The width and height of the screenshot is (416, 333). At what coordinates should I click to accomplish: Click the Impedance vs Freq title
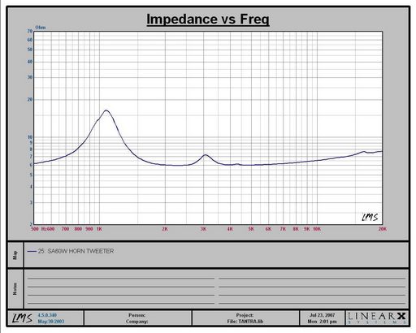208,19
